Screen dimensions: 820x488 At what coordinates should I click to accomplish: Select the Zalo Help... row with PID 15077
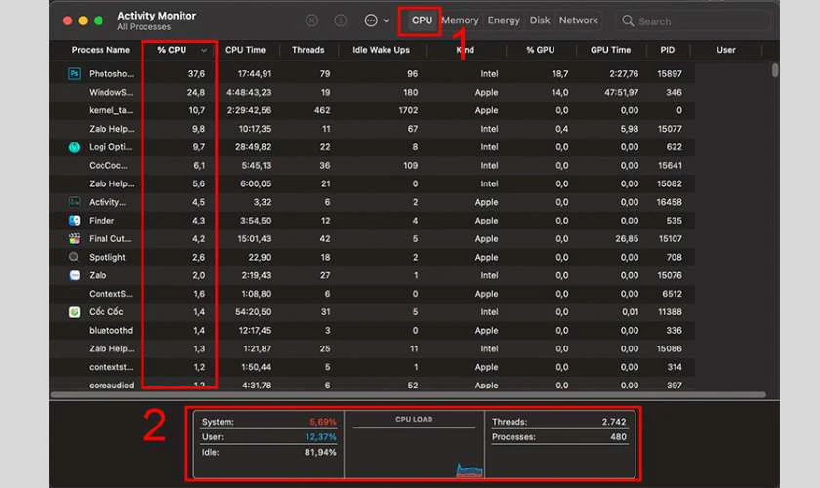[372, 129]
